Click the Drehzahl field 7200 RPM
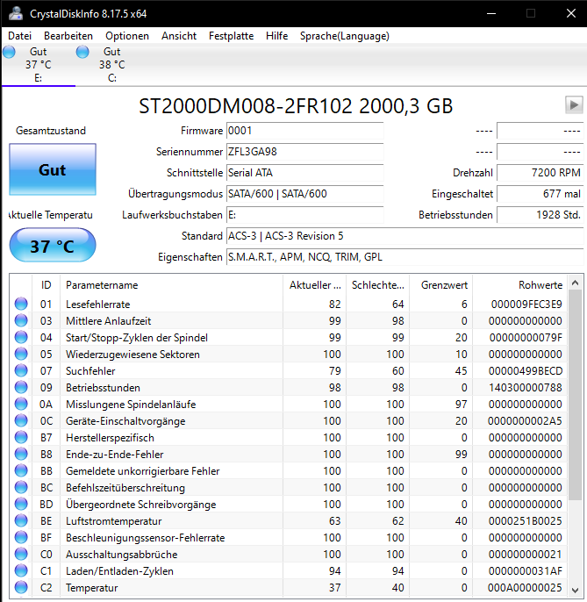Screen dimensions: 587x602 (540, 173)
